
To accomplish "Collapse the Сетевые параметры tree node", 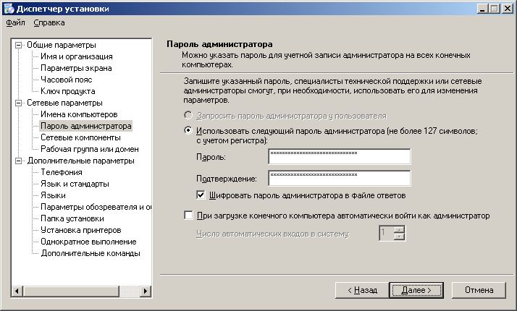I will tap(19, 103).
